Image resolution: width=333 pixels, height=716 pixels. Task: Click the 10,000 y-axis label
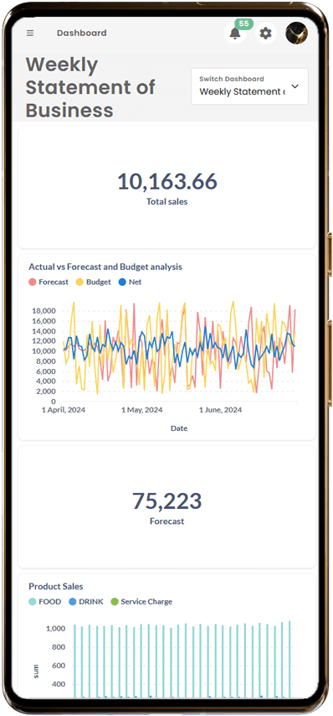(x=44, y=351)
